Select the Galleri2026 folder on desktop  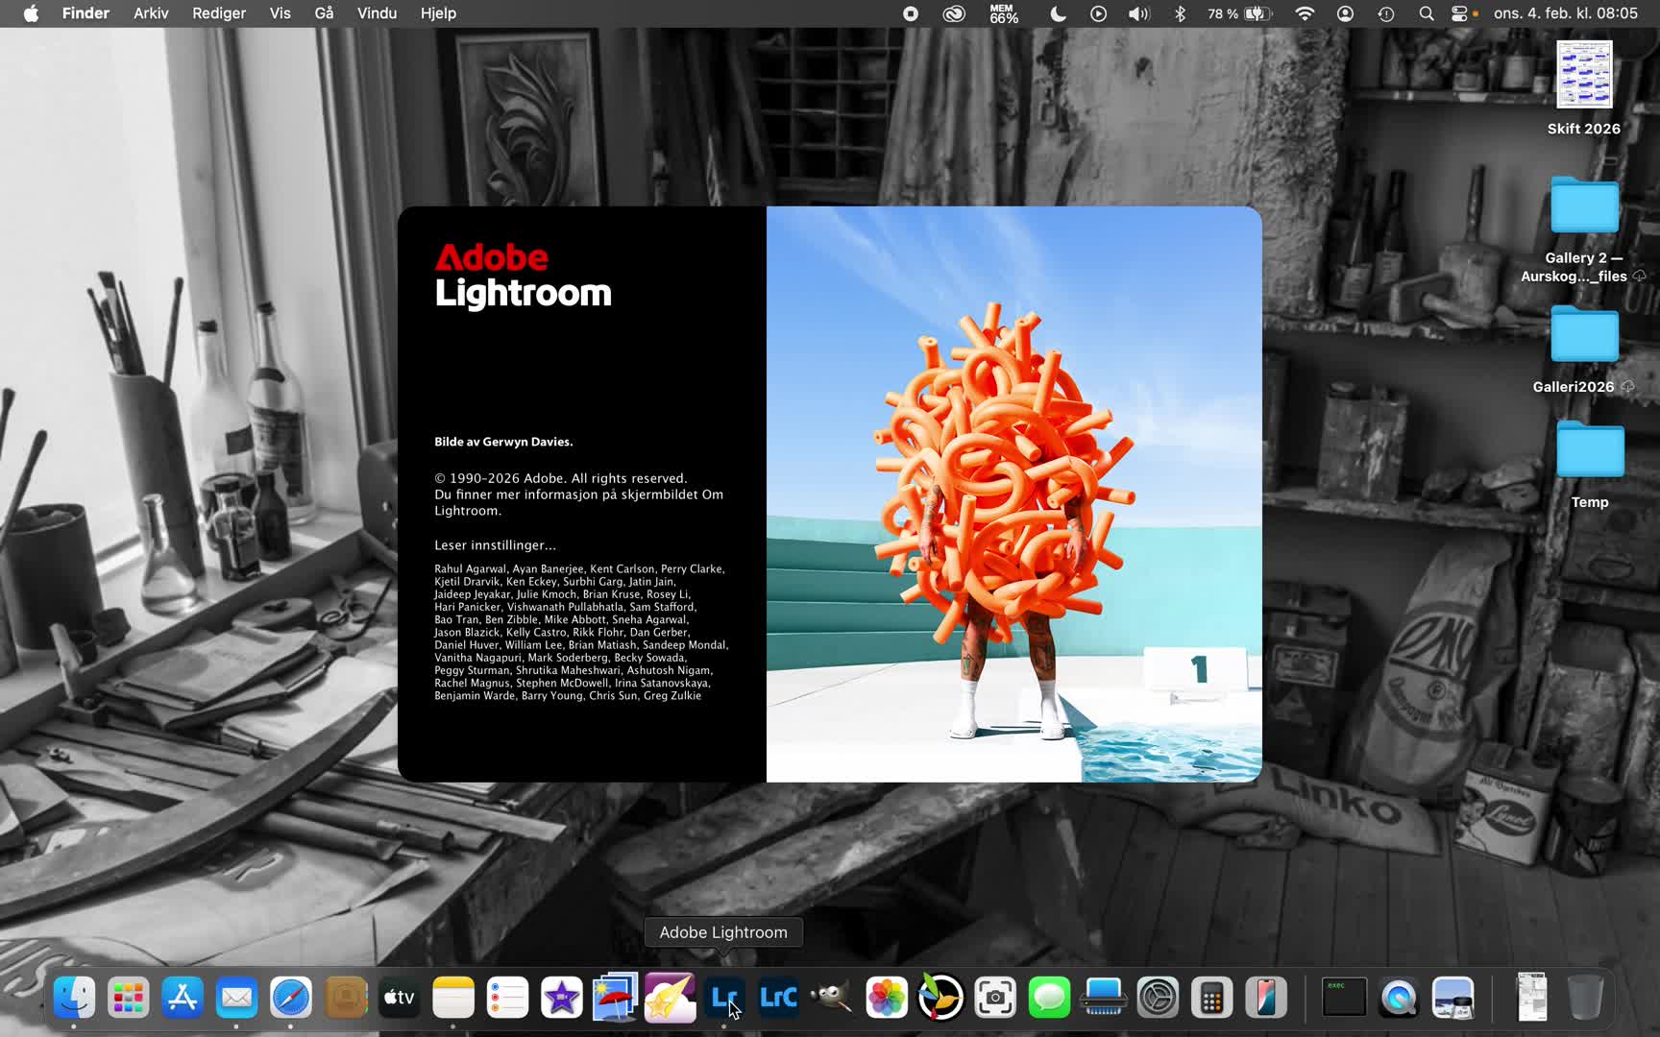point(1583,336)
